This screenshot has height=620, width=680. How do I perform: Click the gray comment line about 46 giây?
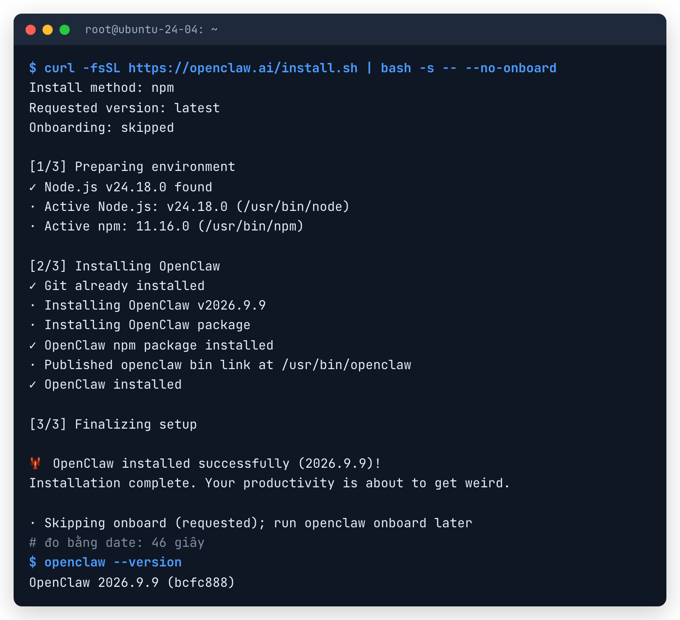tap(117, 543)
